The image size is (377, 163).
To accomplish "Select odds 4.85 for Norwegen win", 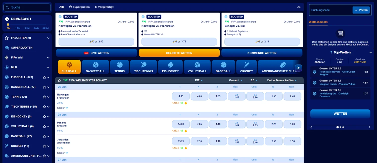I will click(x=181, y=96).
